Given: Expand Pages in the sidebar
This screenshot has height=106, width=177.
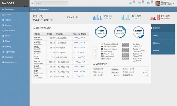Looking at the screenshot, I should coord(15,36).
